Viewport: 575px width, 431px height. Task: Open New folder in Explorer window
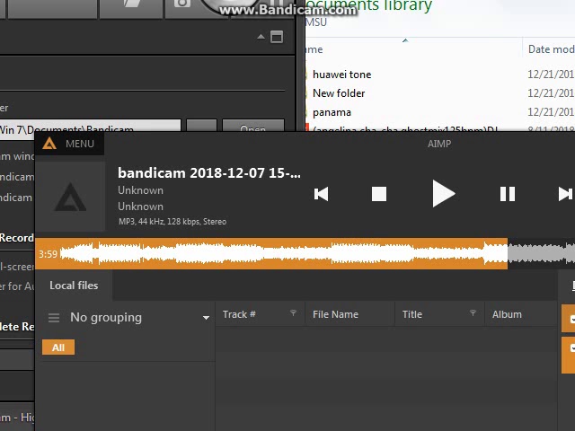coord(339,93)
